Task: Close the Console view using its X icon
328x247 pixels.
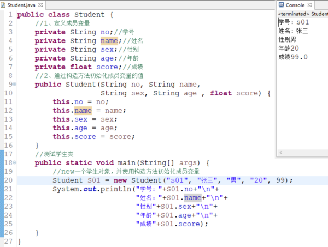Action: [309, 4]
